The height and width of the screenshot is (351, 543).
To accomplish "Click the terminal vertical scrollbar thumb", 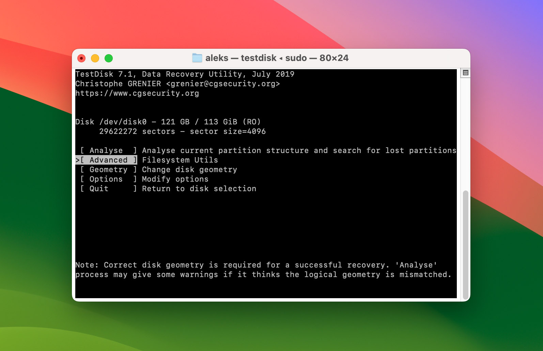I will click(x=465, y=245).
